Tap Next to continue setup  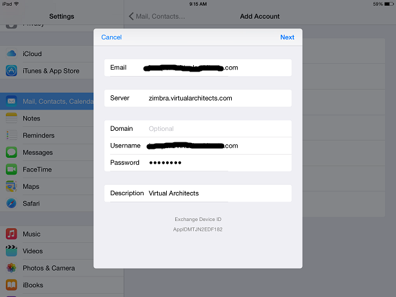tap(287, 37)
